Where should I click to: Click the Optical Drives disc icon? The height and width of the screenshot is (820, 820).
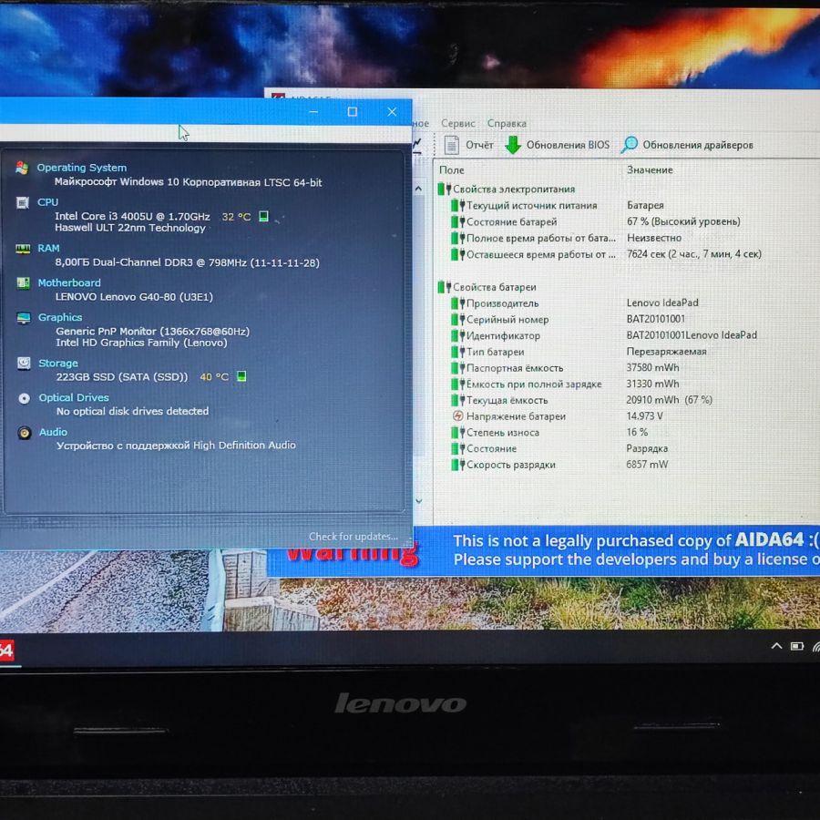click(24, 398)
